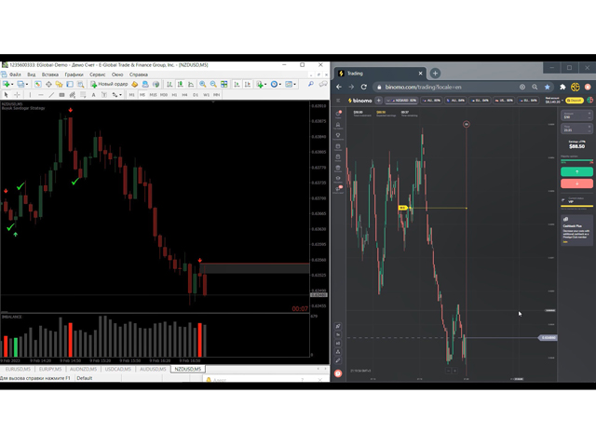
Task: Select the M1 timeframe
Action: 132,95
